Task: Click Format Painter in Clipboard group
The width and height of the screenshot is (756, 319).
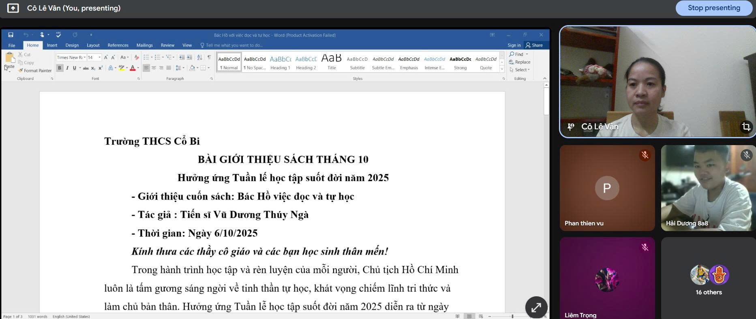Action: click(x=35, y=71)
